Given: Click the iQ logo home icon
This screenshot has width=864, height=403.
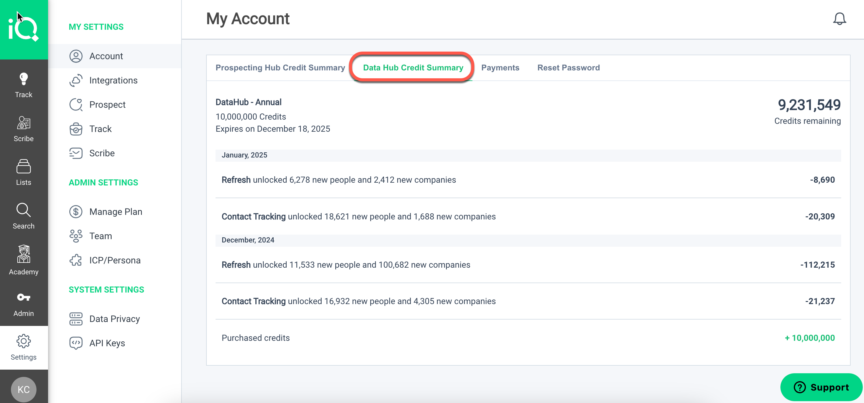Looking at the screenshot, I should 23,29.
